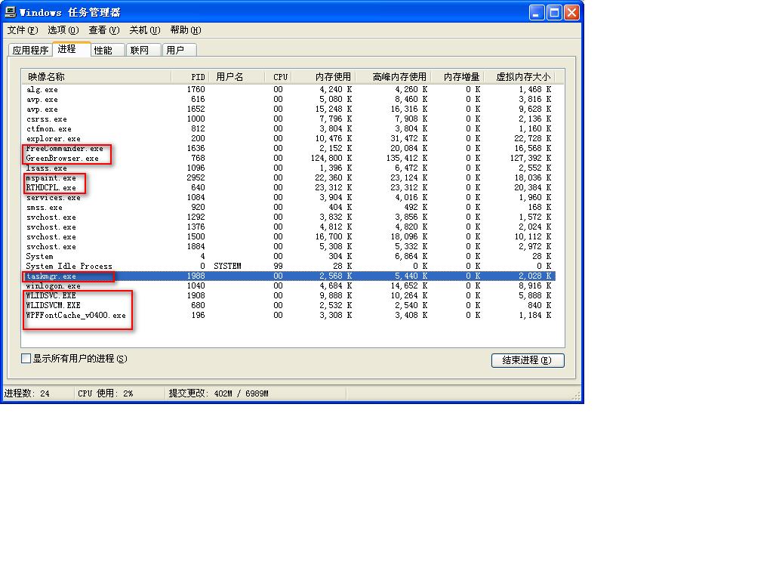The height and width of the screenshot is (580, 773).
Task: Enable the 显示所有用户的进程 checkbox
Action: 26,359
